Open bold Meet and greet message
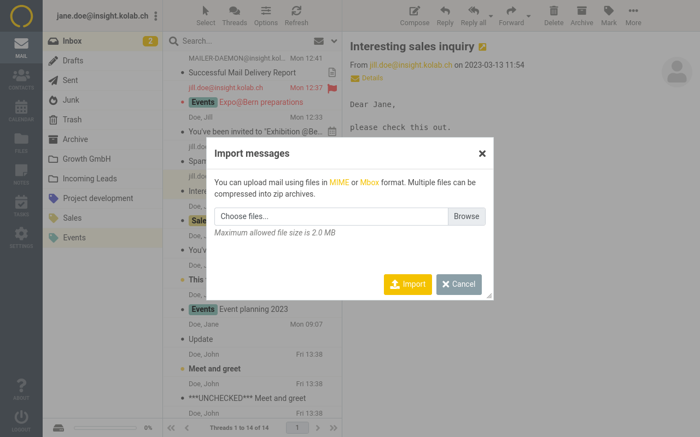 (214, 369)
